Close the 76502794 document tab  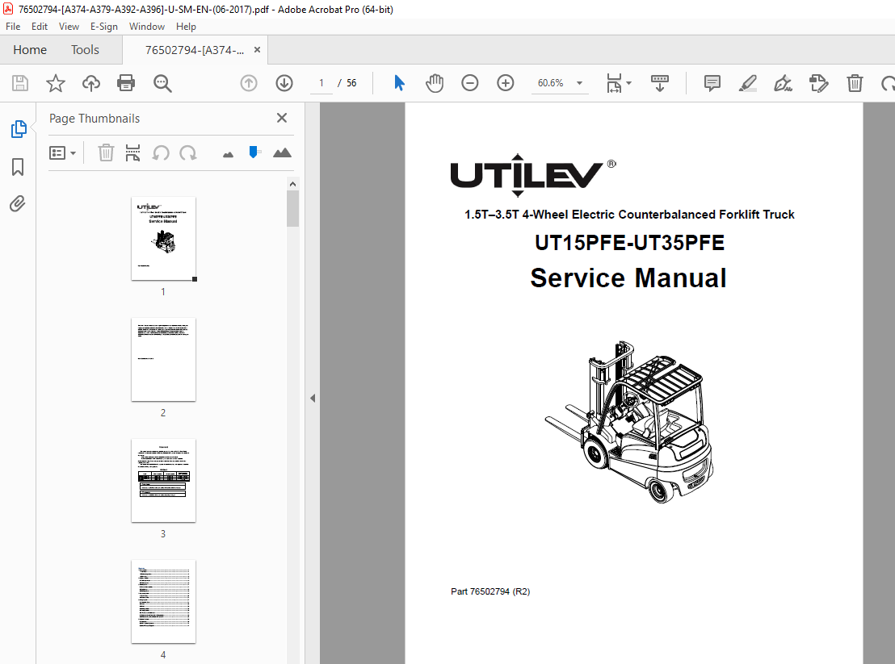(x=257, y=50)
